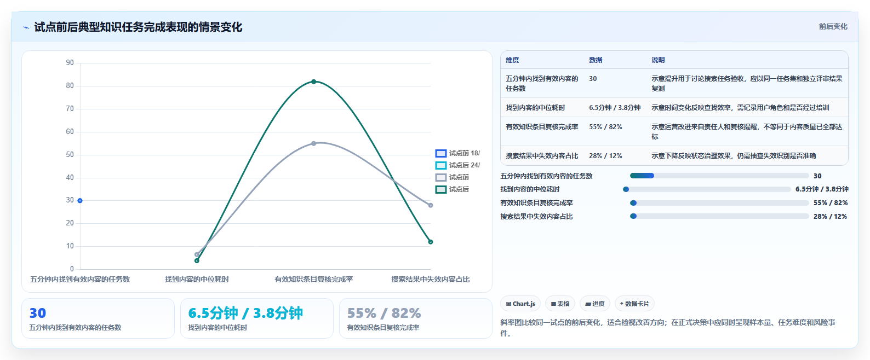
Task: Toggle the green 试点后 legend entry
Action: click(452, 189)
